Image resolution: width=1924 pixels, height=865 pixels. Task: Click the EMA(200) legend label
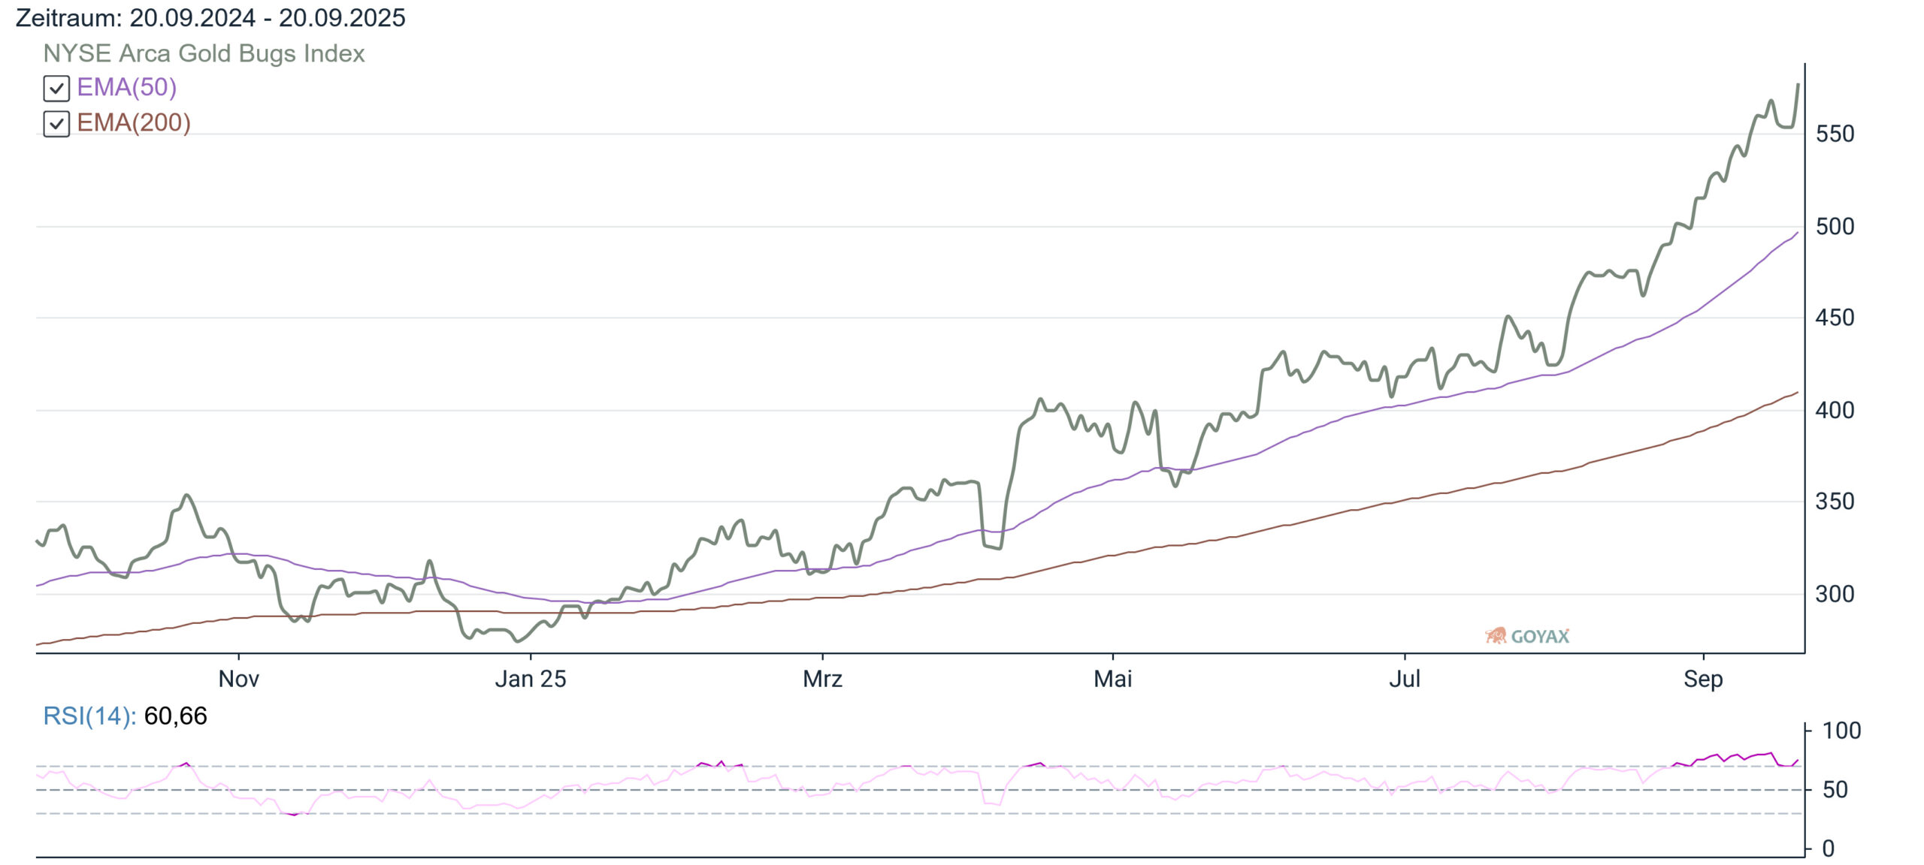(x=134, y=123)
